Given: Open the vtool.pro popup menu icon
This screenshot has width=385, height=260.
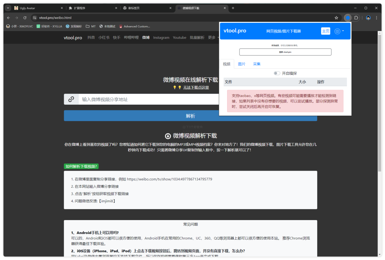Looking at the screenshot, I should click(x=339, y=31).
